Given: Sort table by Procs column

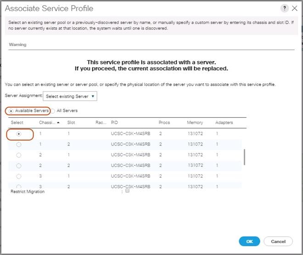Looking at the screenshot, I should 164,123.
